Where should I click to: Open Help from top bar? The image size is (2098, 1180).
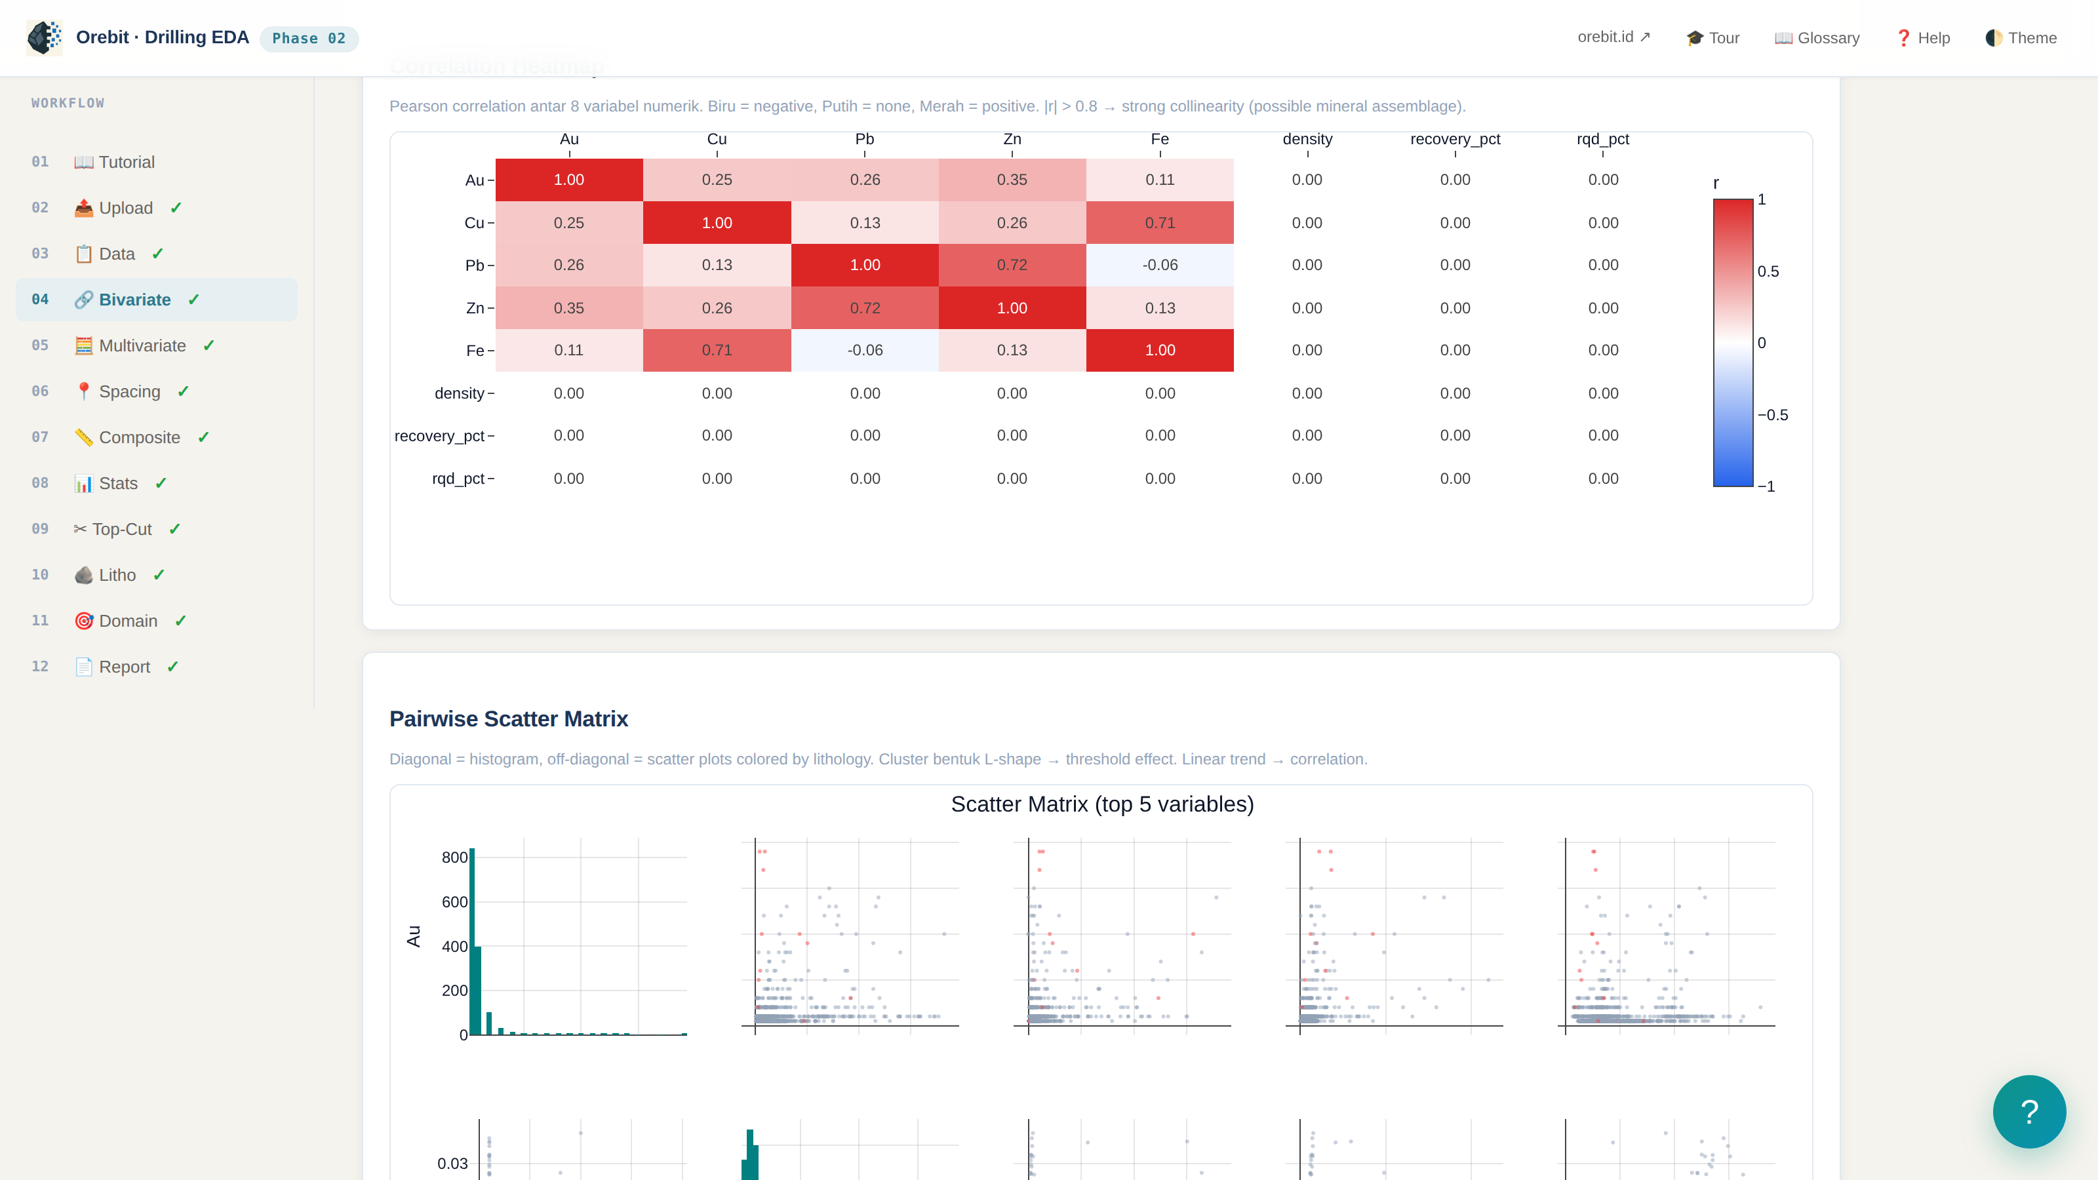pyautogui.click(x=1922, y=38)
